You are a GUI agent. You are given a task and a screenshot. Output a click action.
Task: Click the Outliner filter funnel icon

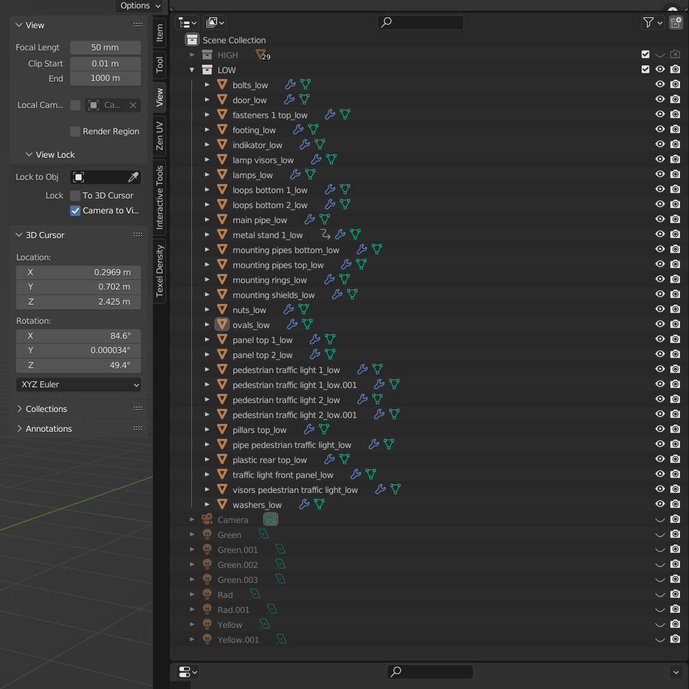(648, 23)
